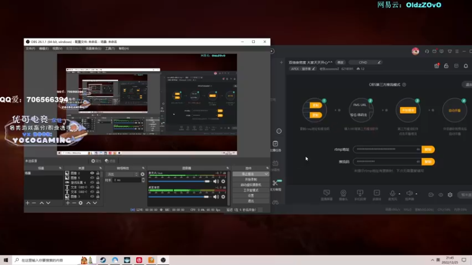The width and height of the screenshot is (472, 265).
Task: Open source properties gear in sources toolbar
Action: 81,203
